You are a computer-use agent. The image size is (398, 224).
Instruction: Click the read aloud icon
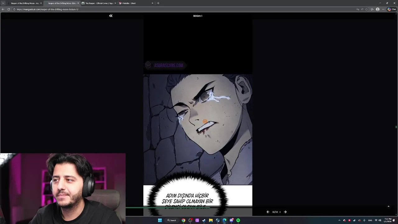click(362, 9)
